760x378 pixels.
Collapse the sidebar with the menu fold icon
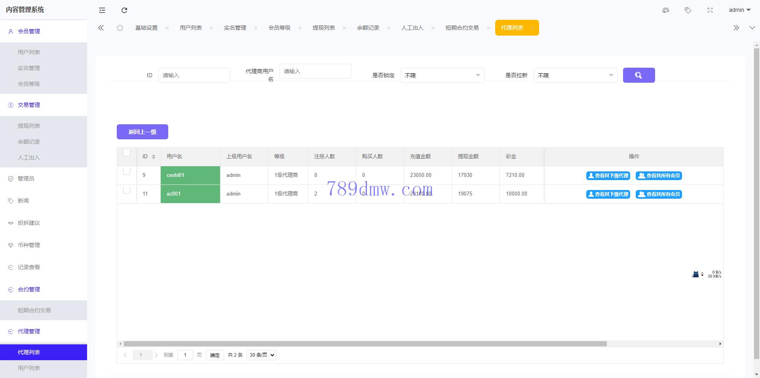[x=102, y=10]
